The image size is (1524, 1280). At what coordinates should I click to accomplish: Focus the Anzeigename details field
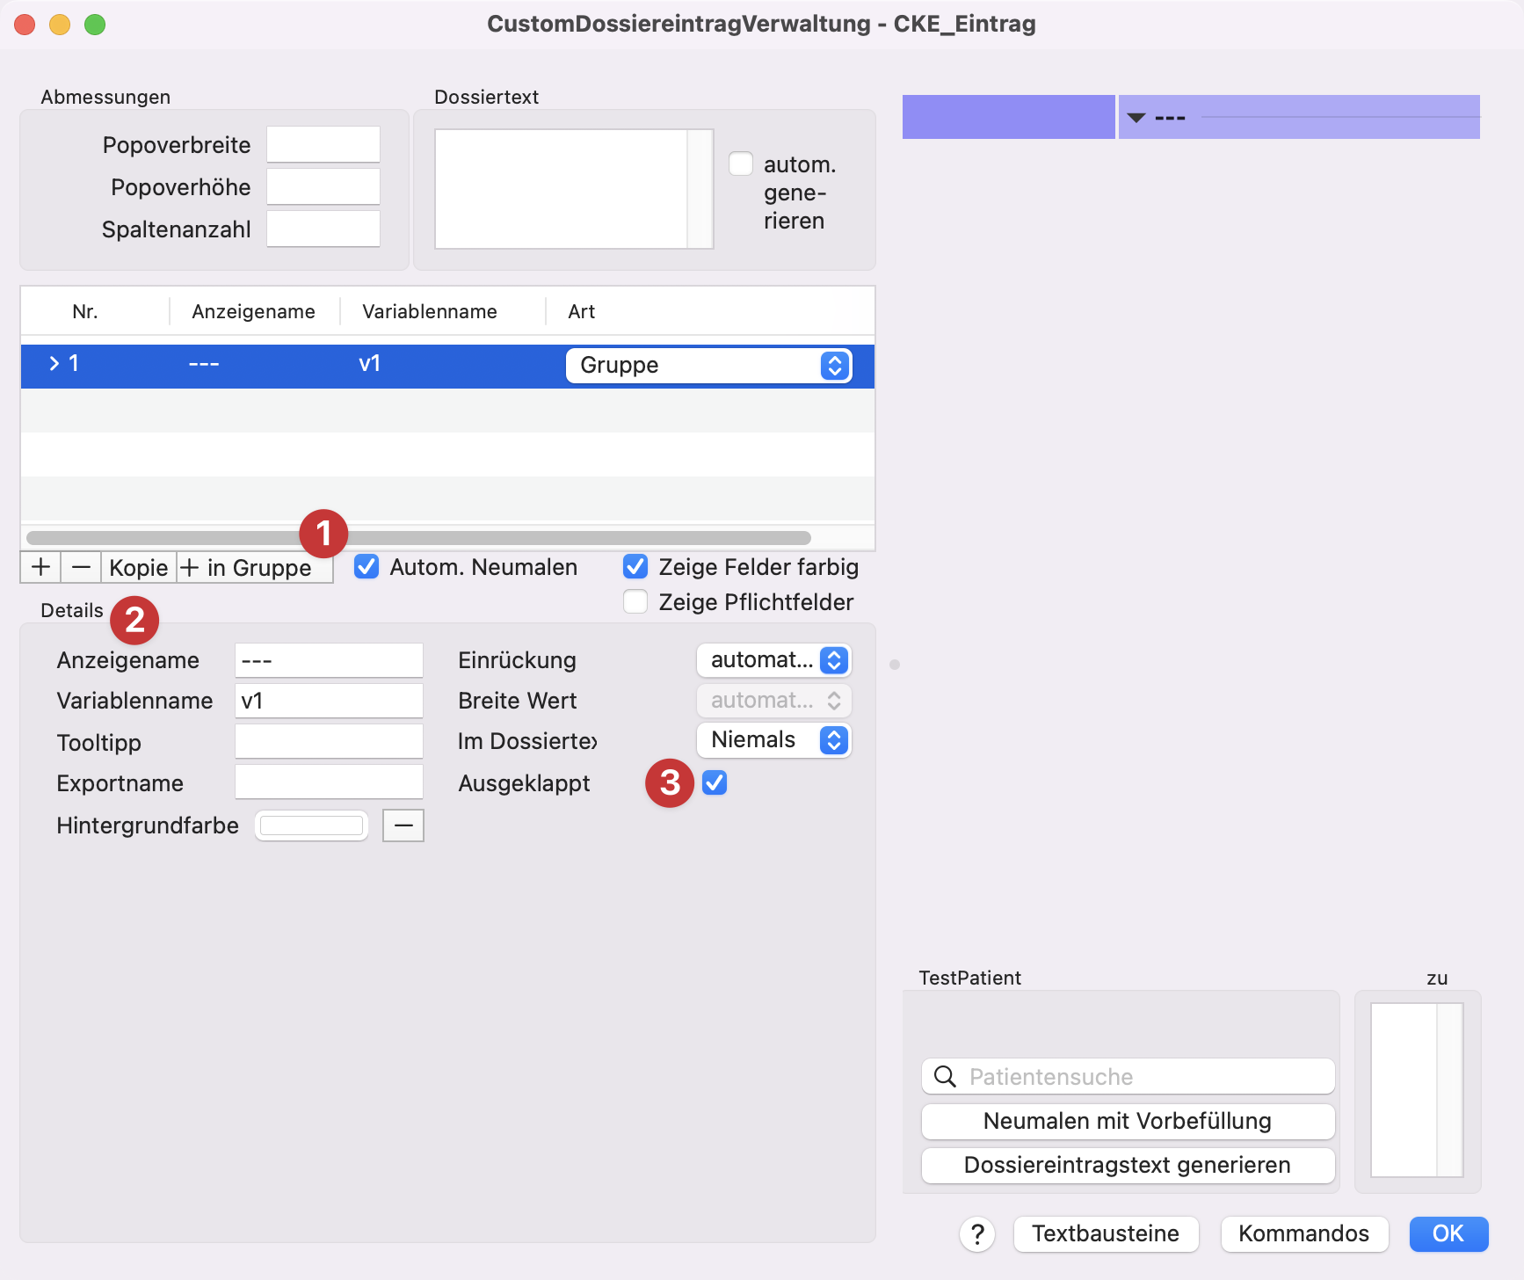[x=329, y=660]
